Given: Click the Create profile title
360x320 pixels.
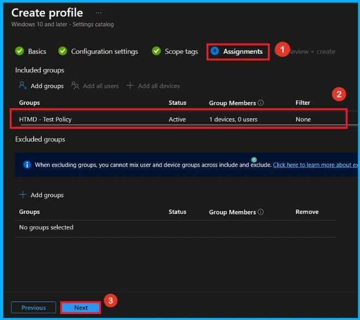Looking at the screenshot, I should click(x=47, y=13).
